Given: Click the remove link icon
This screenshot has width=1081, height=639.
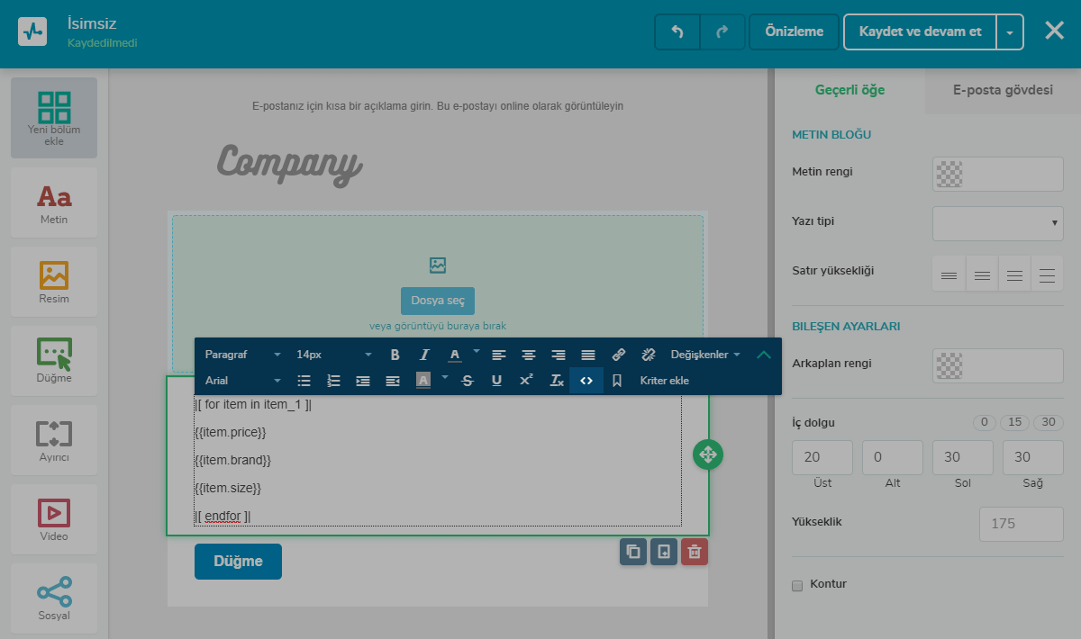Looking at the screenshot, I should (x=648, y=355).
